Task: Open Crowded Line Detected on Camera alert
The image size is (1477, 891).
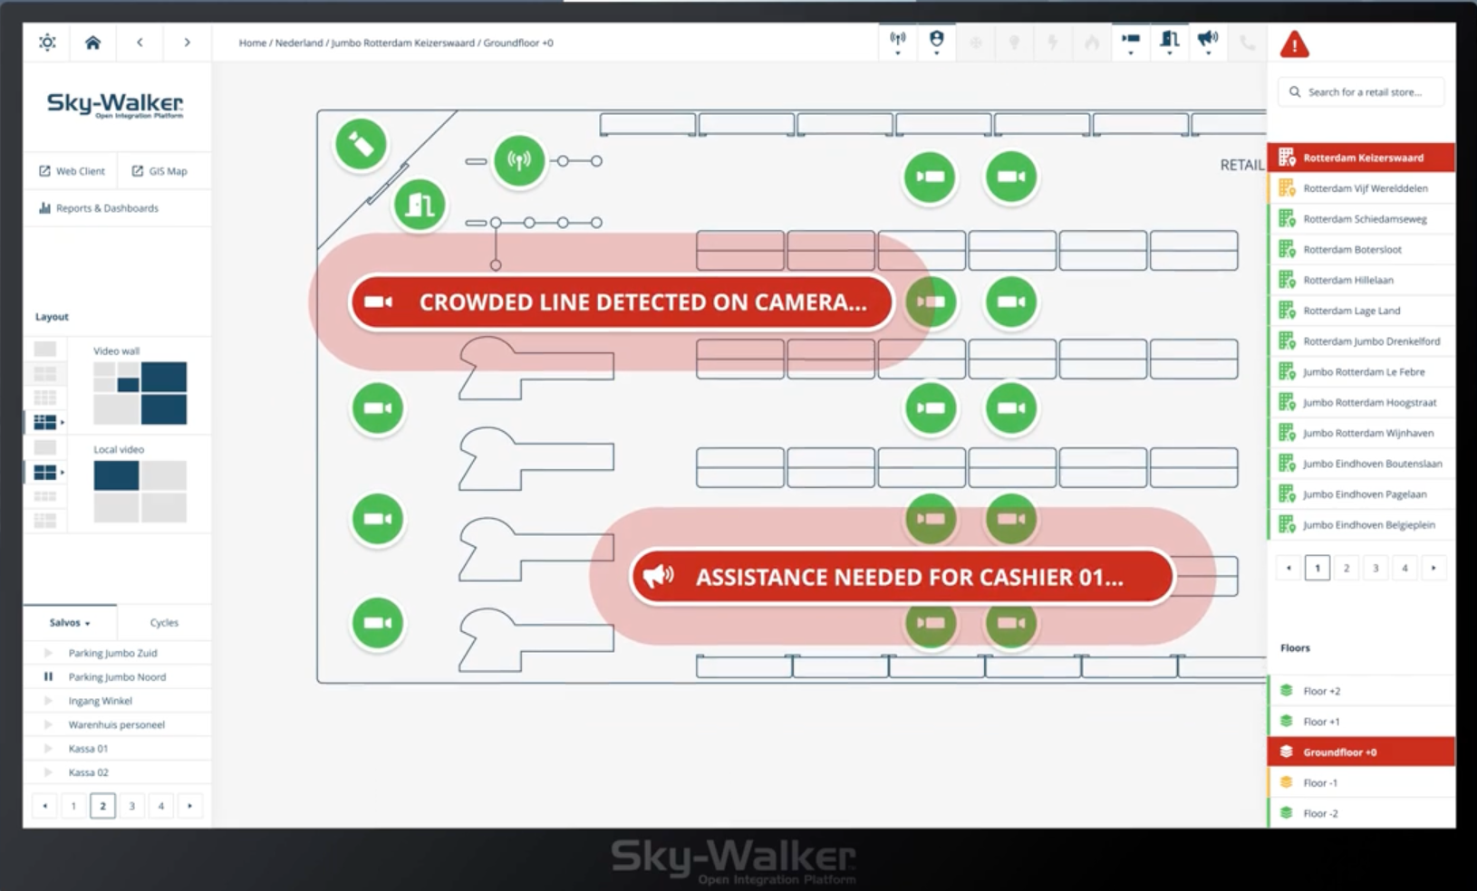Action: tap(622, 302)
